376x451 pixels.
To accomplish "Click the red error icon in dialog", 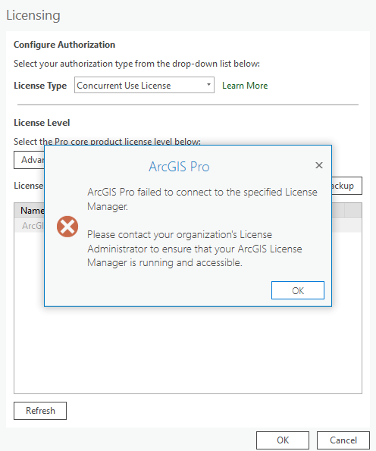I will (x=67, y=227).
